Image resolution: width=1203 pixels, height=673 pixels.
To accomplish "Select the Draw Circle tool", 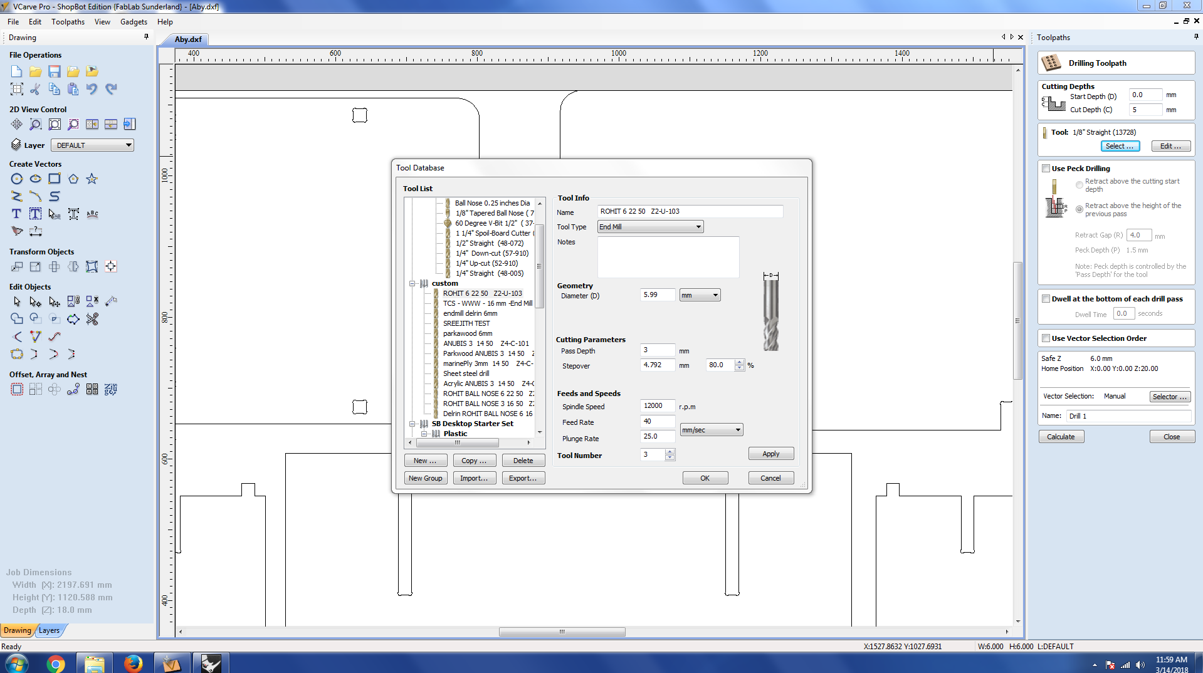I will pyautogui.click(x=17, y=179).
